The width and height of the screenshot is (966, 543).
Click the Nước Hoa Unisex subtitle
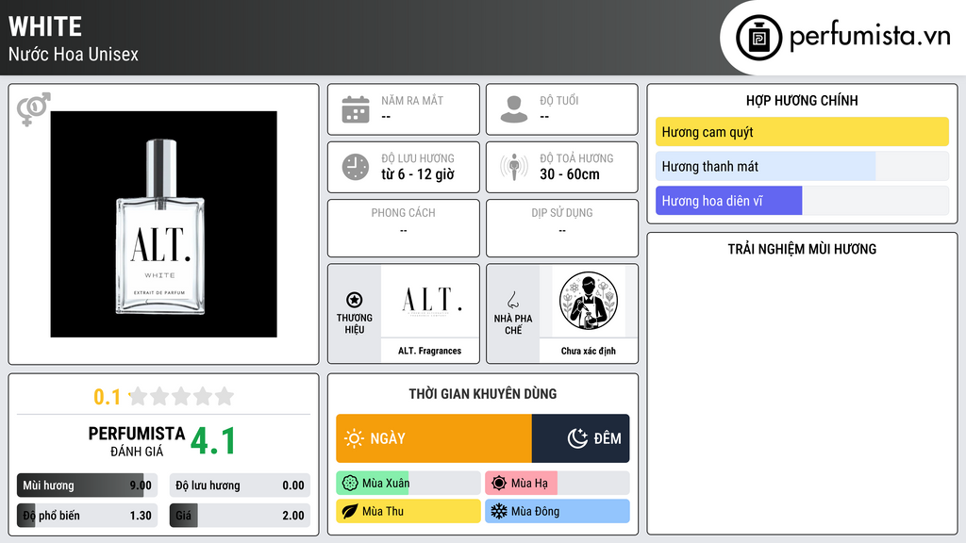74,54
